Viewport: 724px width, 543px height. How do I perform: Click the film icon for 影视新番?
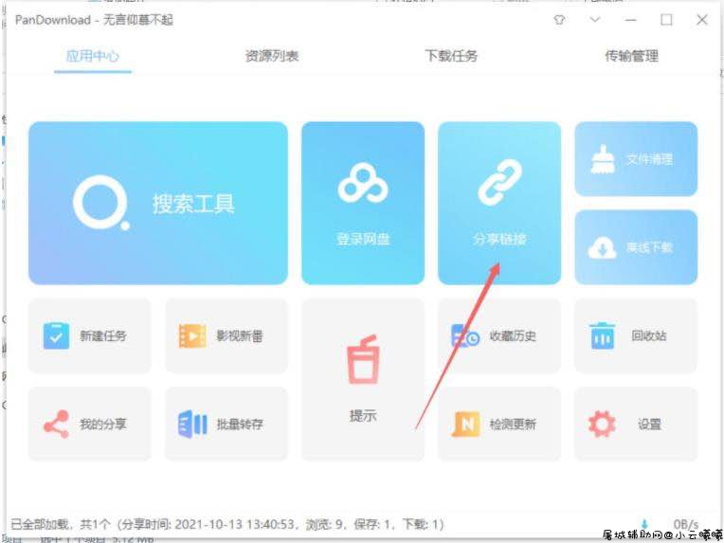coord(192,335)
